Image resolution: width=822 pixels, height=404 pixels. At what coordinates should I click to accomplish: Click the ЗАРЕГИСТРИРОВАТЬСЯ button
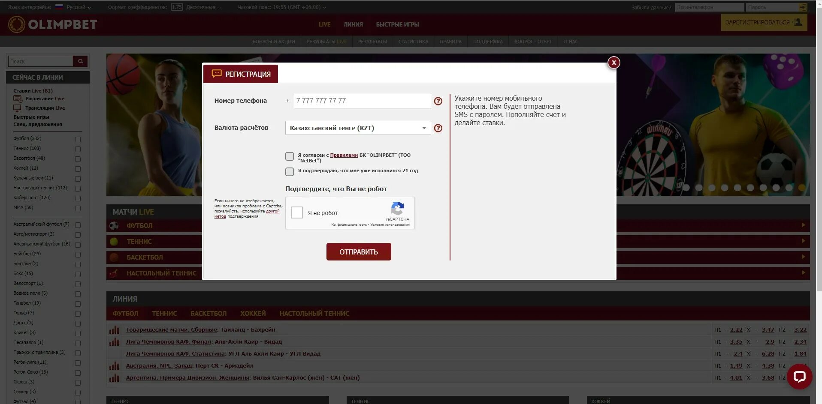764,22
